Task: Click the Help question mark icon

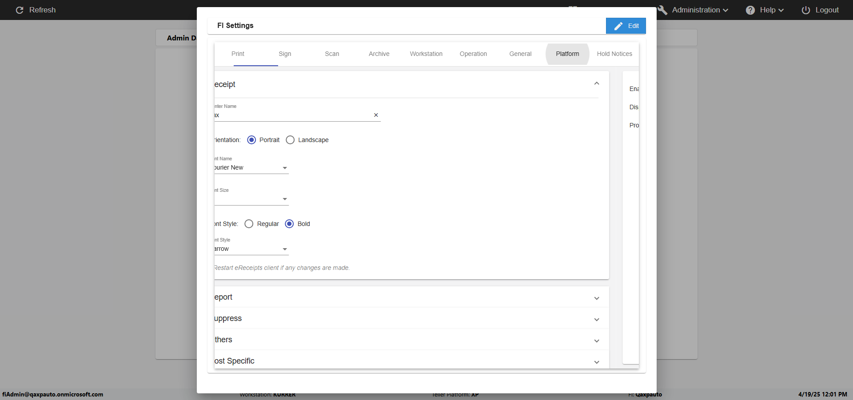Action: 750,10
